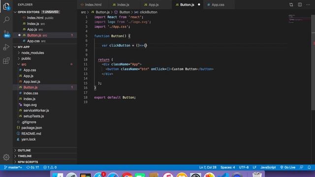
Task: Open the Explorer view icon
Action: click(x=6, y=6)
